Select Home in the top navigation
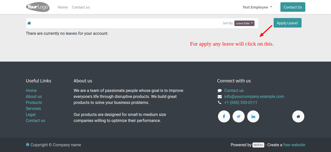The width and height of the screenshot is (331, 152). pos(63,7)
